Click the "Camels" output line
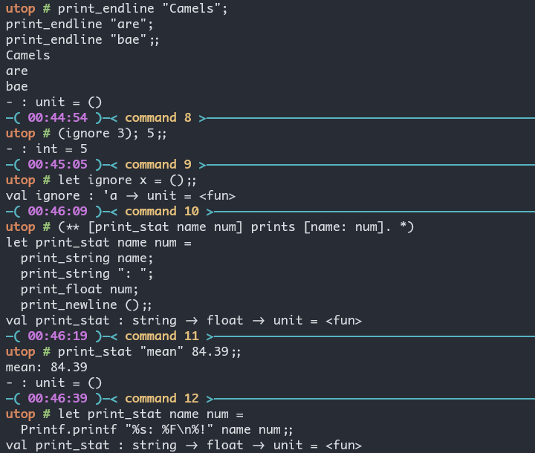The image size is (535, 453). tap(28, 55)
